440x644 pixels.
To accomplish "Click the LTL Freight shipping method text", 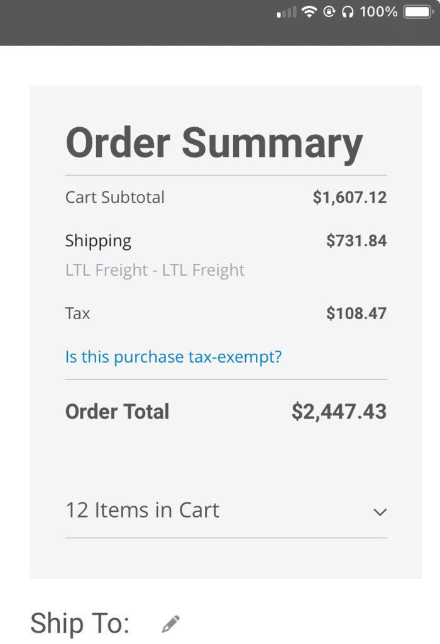I will [155, 270].
